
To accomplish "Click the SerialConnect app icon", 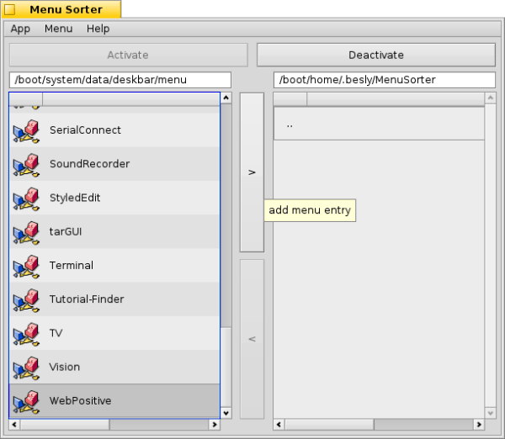I will pos(26,130).
